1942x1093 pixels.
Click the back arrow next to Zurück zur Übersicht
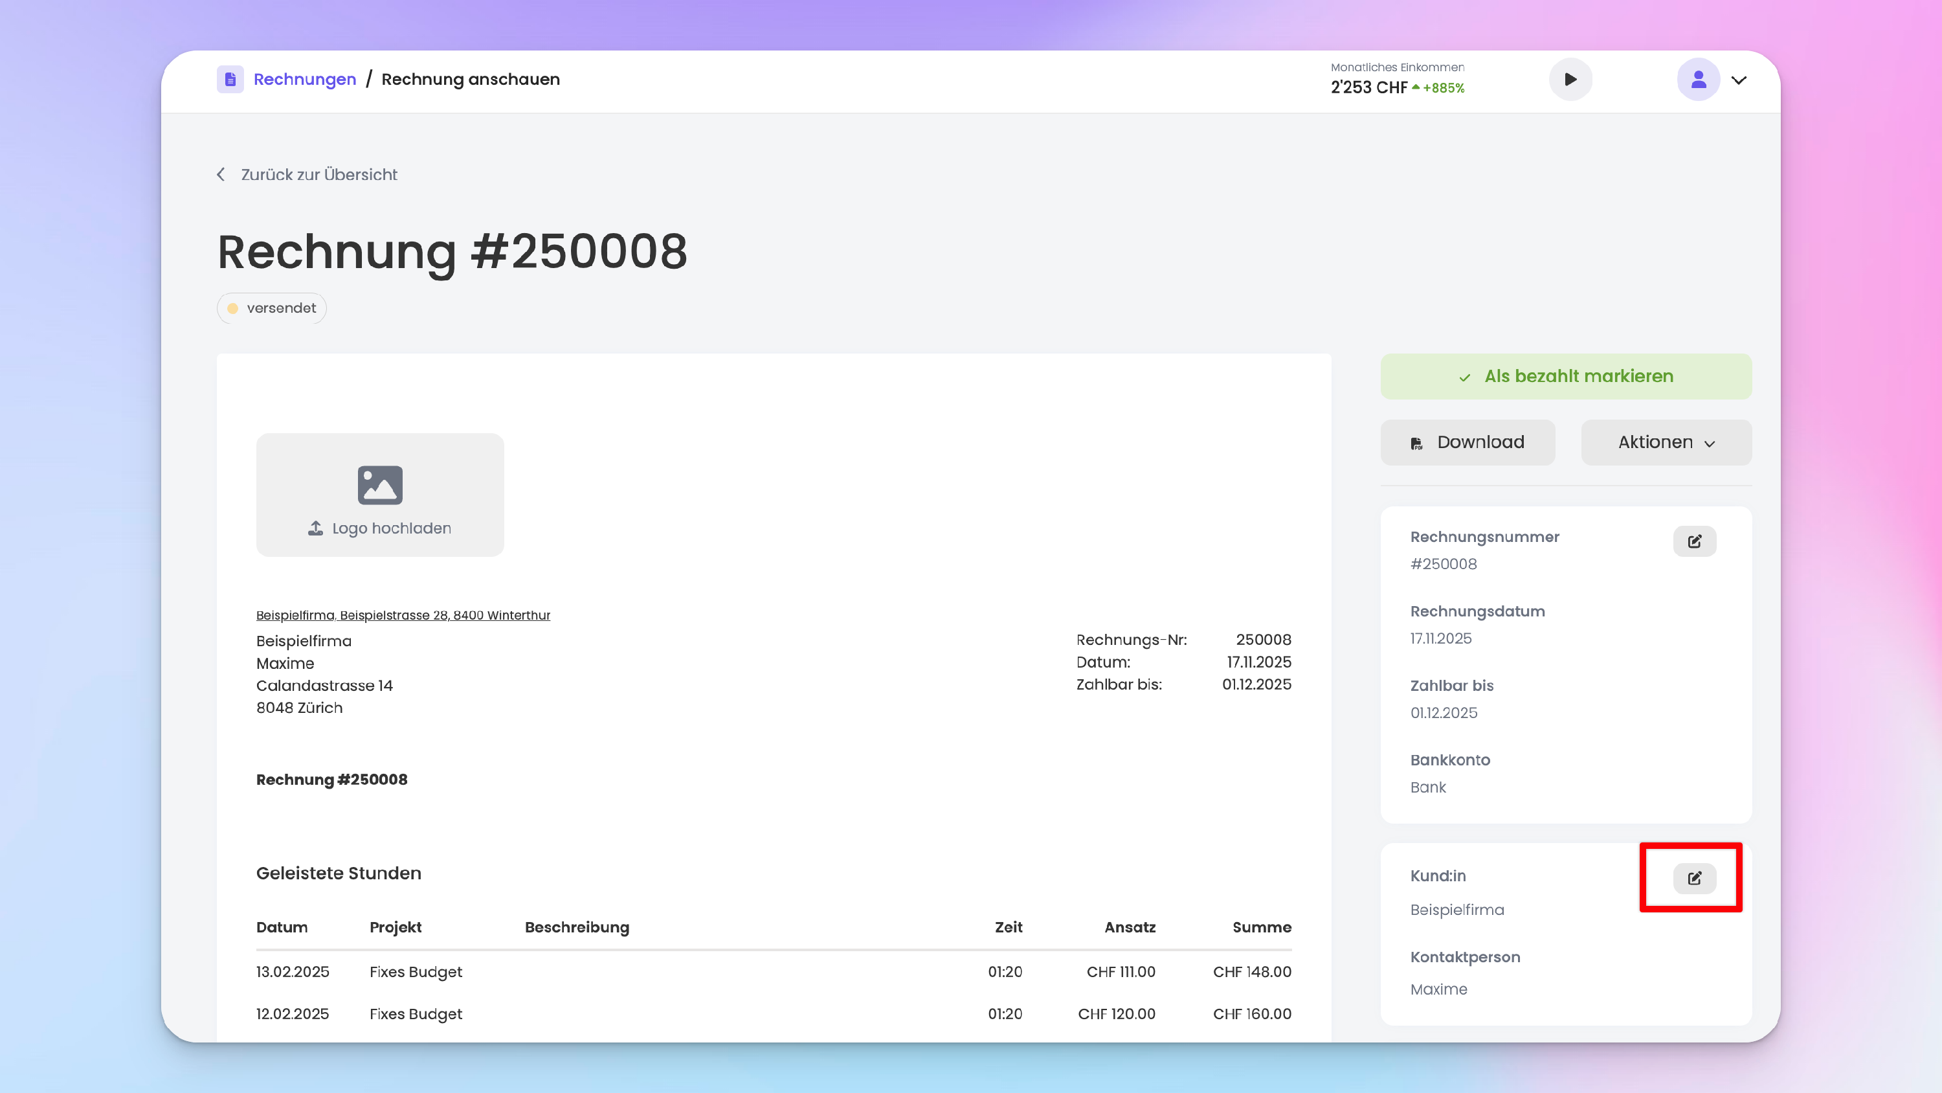click(221, 174)
